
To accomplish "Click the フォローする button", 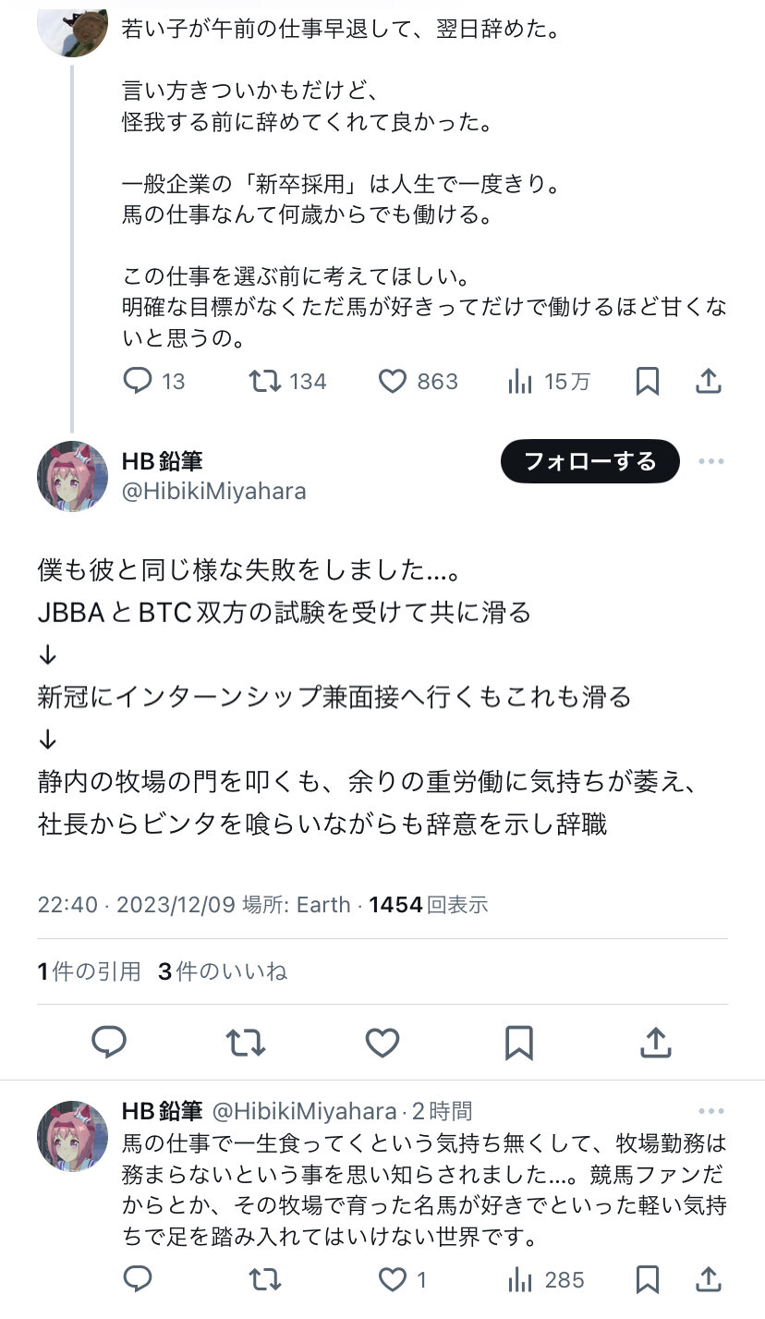I will coord(589,460).
